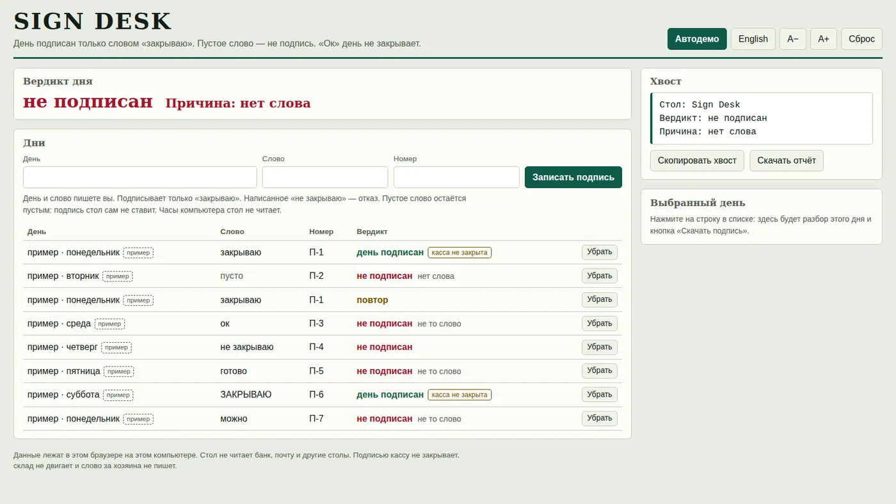Remove the row with word можно

point(600,418)
